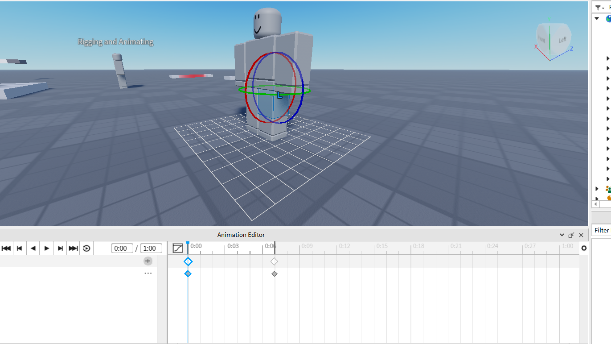This screenshot has height=344, width=611.
Task: Collapse the top Explorer tree node
Action: [x=597, y=19]
